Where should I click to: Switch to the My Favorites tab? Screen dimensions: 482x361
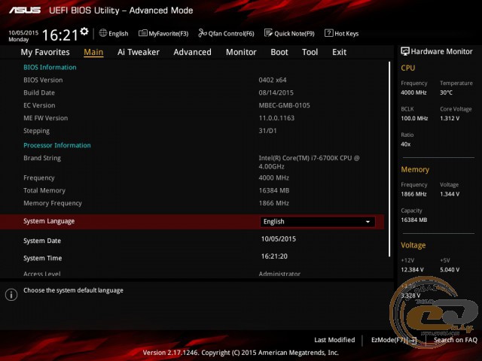point(45,52)
